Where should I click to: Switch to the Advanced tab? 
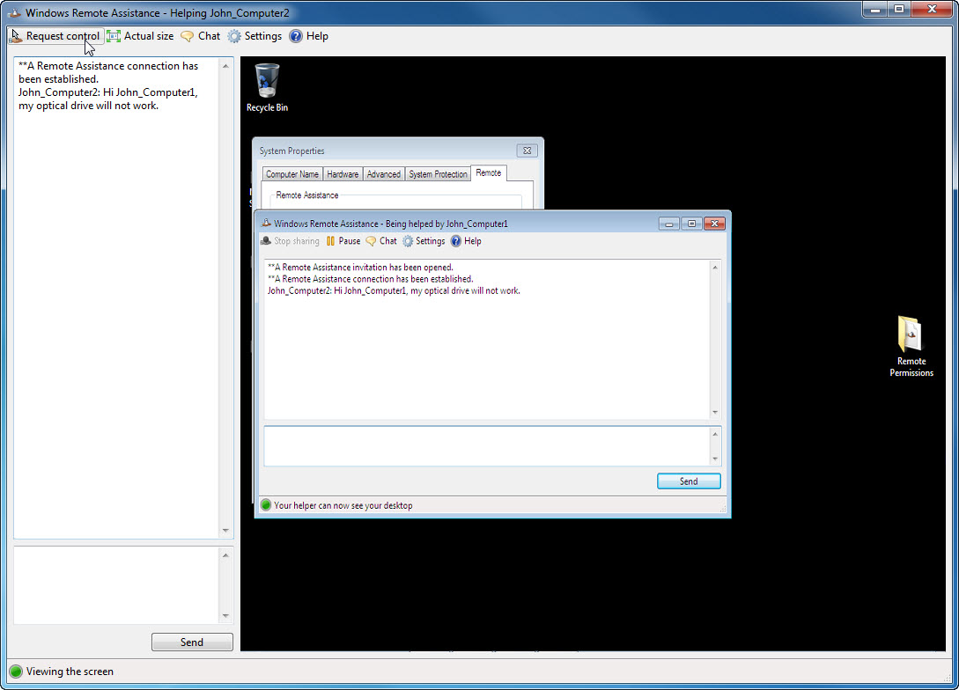(x=383, y=174)
